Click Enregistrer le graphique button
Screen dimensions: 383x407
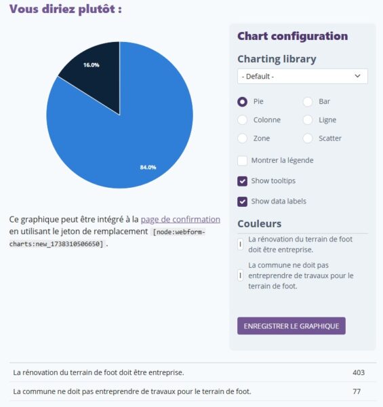[x=291, y=326]
